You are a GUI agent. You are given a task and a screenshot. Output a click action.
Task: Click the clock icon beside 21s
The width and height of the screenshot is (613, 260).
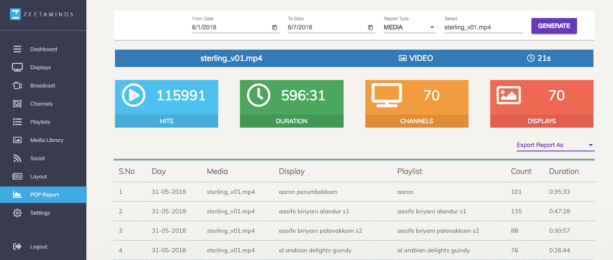[531, 58]
